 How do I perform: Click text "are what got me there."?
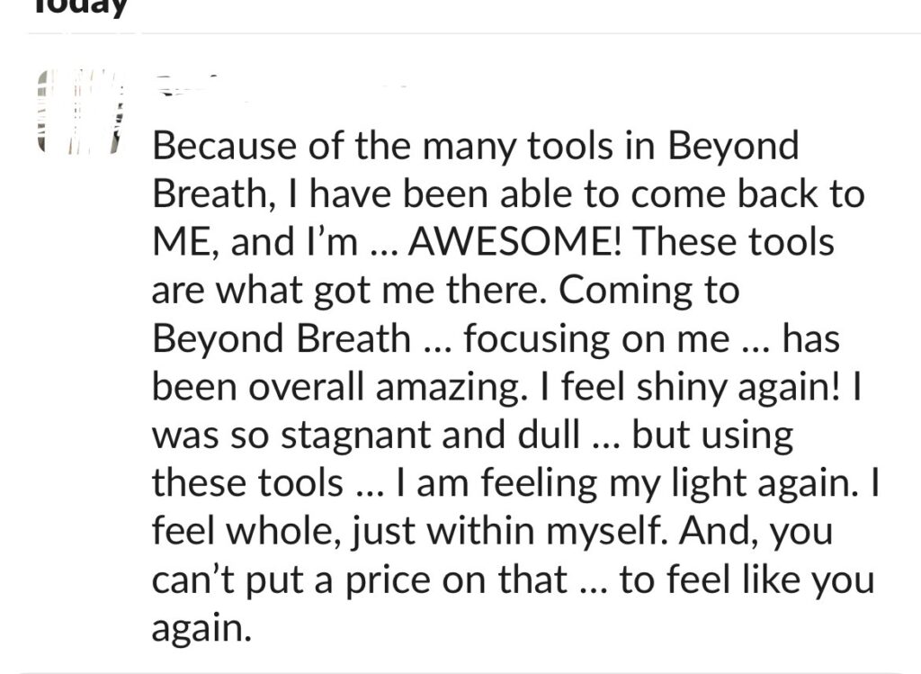pyautogui.click(x=350, y=290)
